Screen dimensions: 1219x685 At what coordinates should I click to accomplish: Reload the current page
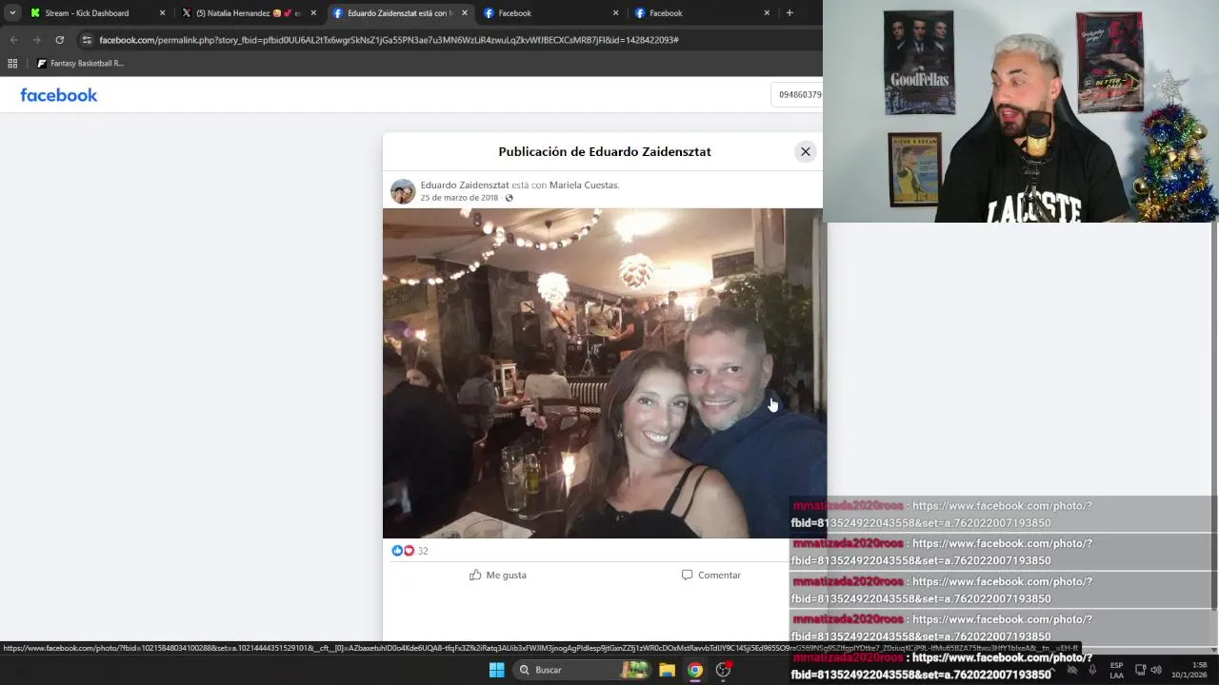coord(59,40)
